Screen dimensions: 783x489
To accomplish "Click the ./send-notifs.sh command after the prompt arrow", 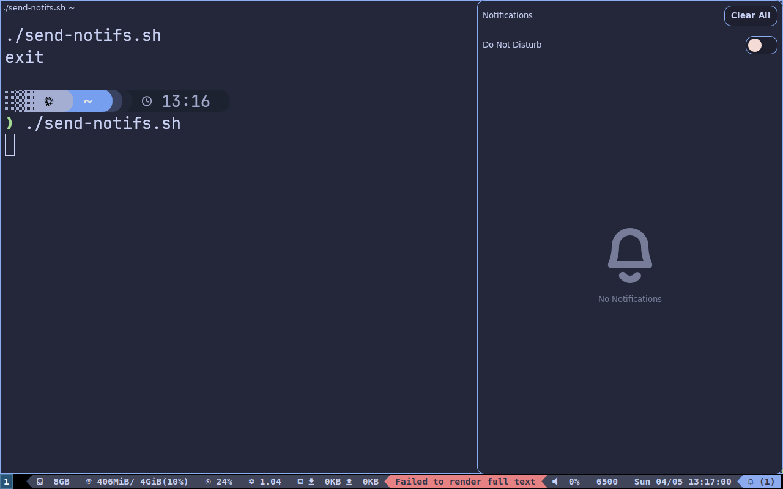I will pos(103,123).
